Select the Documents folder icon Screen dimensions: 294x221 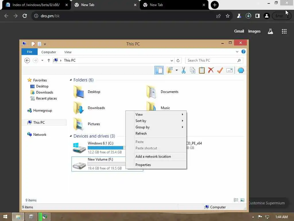151,92
